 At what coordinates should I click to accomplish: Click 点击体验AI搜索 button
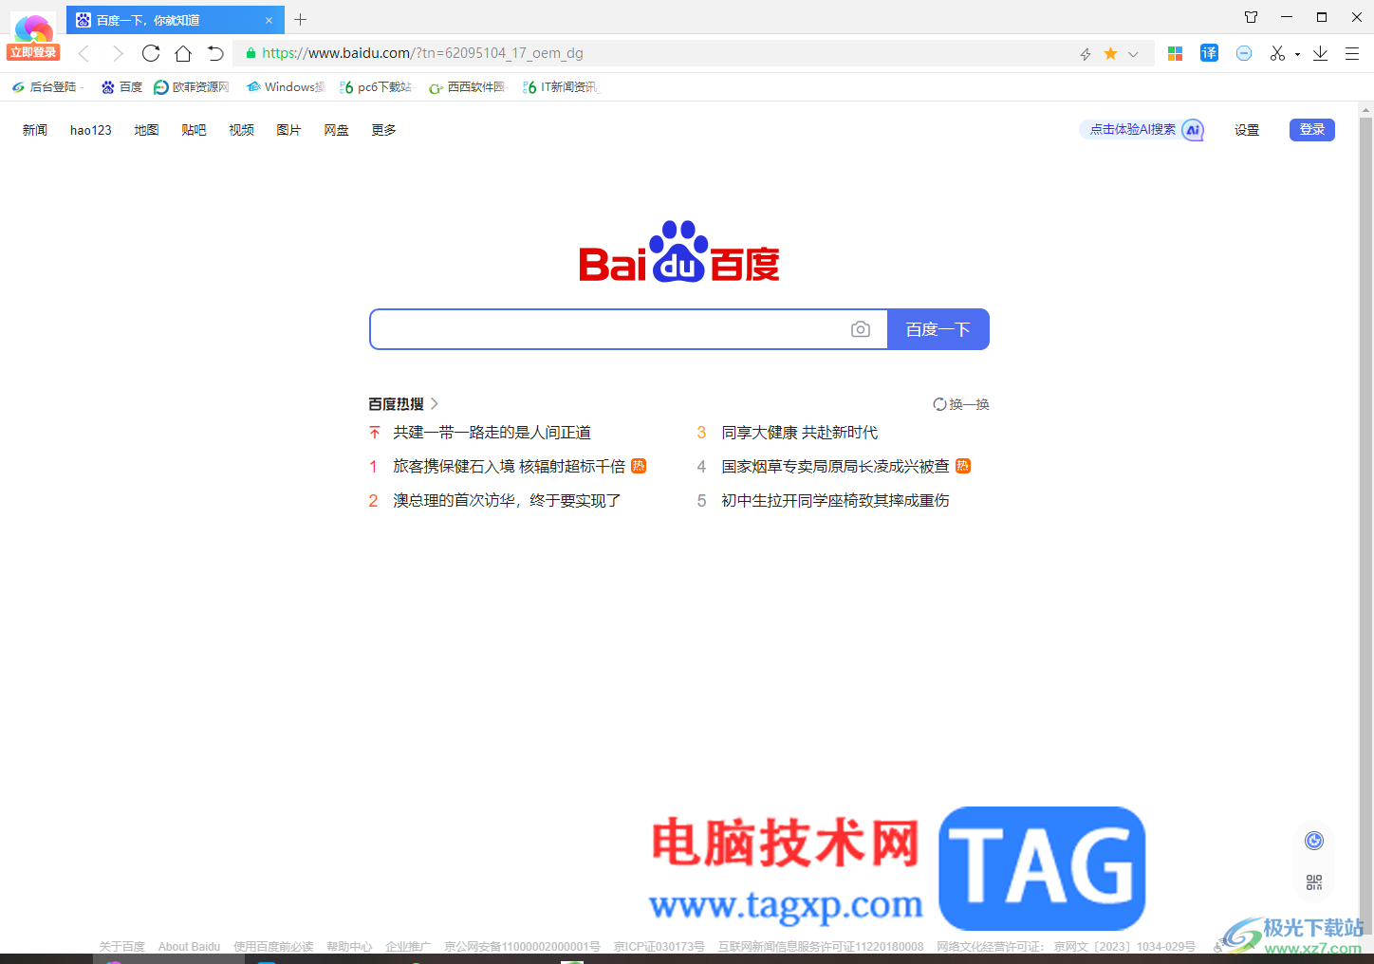click(x=1142, y=130)
